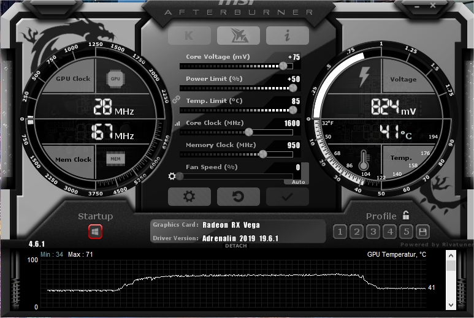Reset settings with the circular arrow button
474x318 pixels.
pos(238,197)
